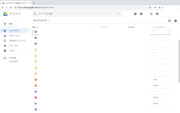180x113 pixels.
Task: Click オーナー column header
Action: point(104,27)
